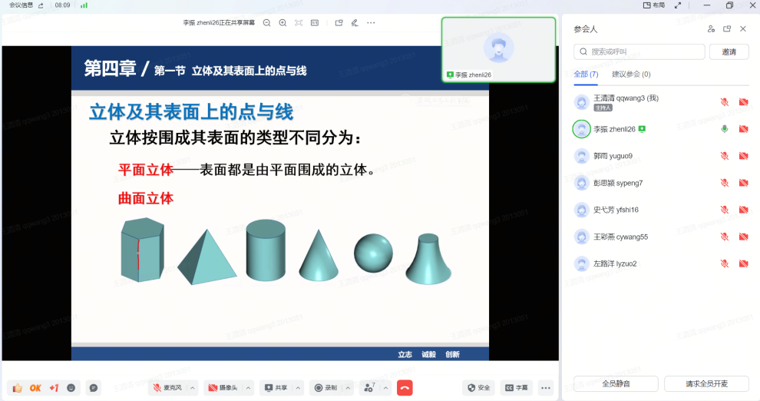Click the red hang-up call button

405,388
